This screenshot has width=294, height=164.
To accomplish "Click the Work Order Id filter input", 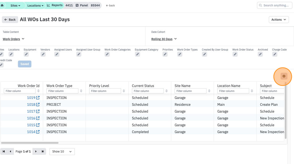I will pyautogui.click(x=20, y=91).
